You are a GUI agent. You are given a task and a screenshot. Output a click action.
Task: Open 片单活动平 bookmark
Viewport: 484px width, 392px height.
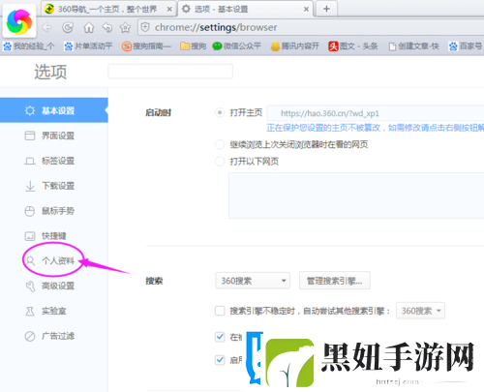(x=88, y=46)
